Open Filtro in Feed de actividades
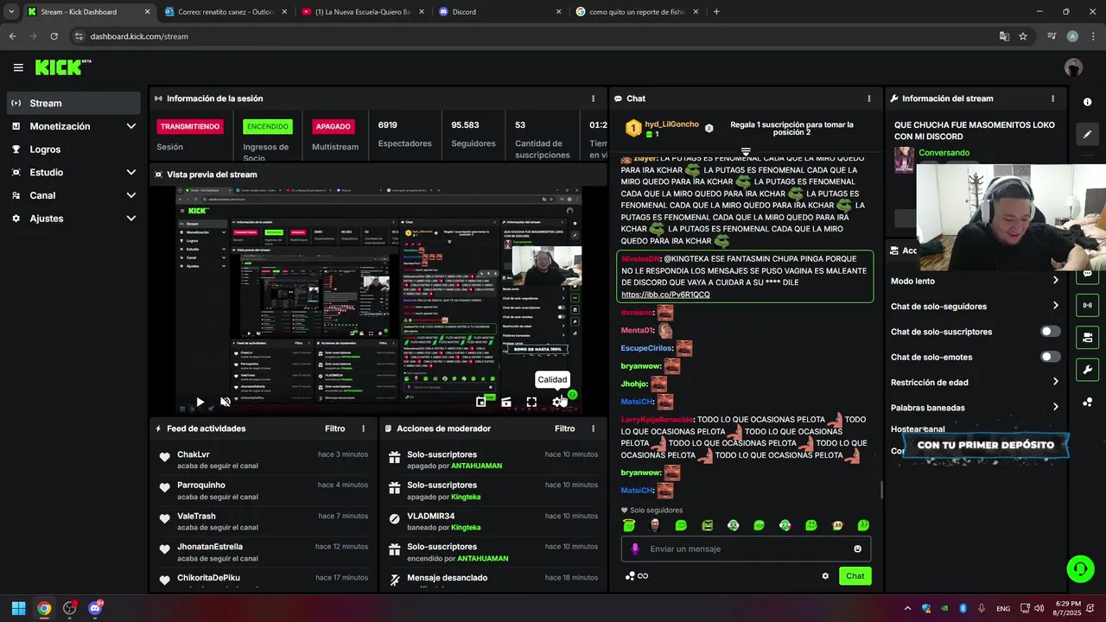 coord(334,428)
